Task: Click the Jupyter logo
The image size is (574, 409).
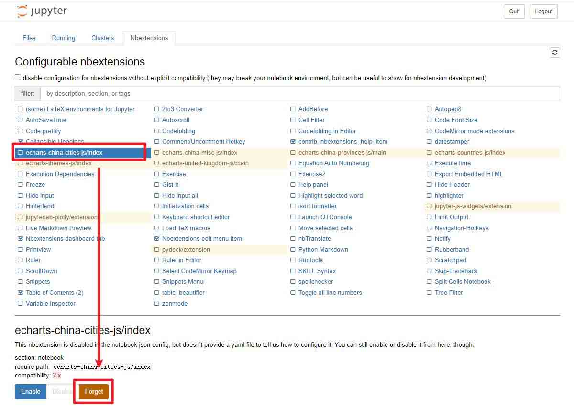Action: pos(42,11)
